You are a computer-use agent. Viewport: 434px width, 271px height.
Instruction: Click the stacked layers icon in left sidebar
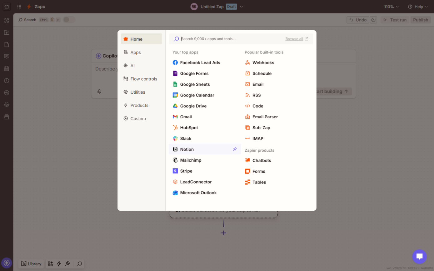click(7, 117)
